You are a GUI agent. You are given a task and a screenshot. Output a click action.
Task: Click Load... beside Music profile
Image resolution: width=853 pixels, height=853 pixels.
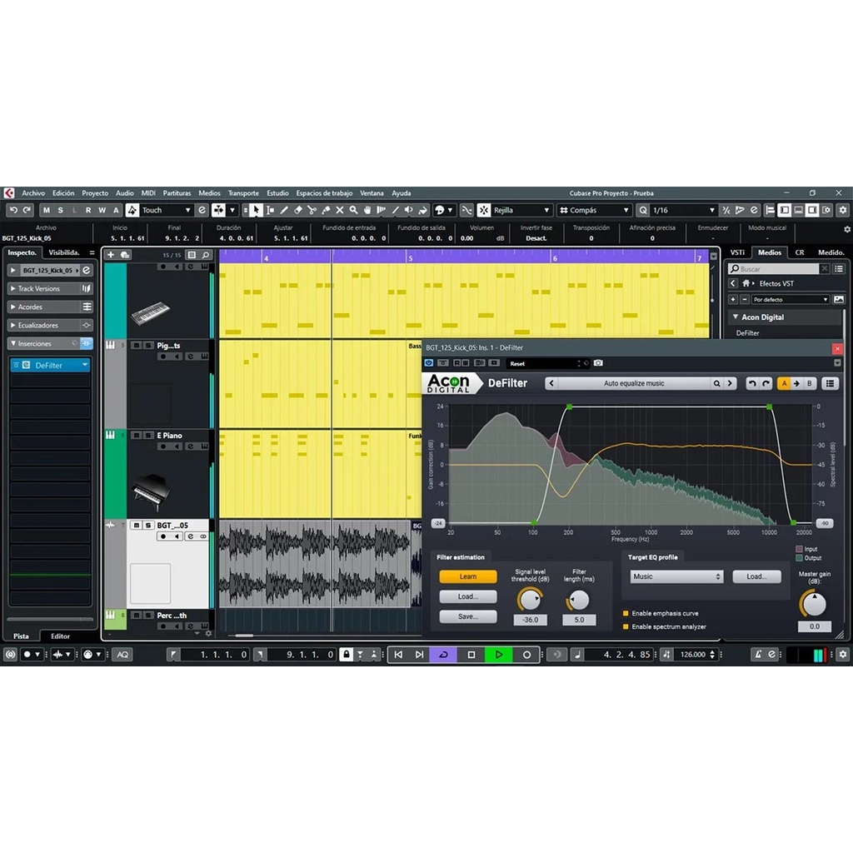756,576
